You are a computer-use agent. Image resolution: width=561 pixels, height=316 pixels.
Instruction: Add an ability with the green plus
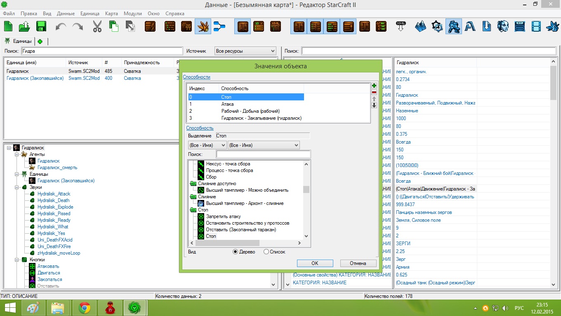(374, 86)
